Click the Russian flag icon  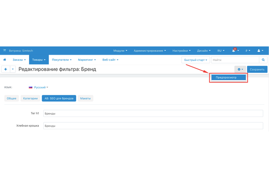[x=31, y=87]
